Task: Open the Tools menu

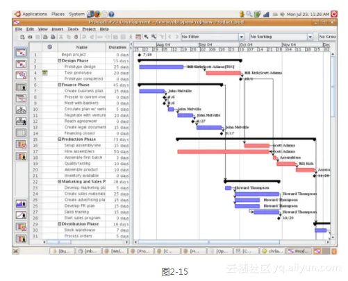Action: click(73, 29)
